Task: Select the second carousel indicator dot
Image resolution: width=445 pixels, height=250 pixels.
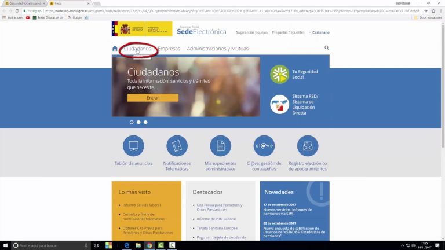Action: click(138, 122)
